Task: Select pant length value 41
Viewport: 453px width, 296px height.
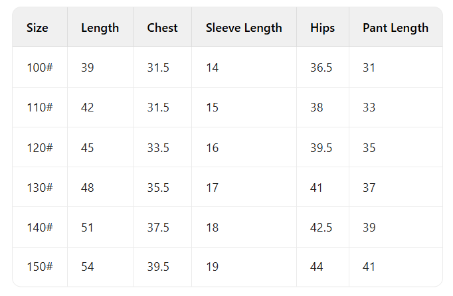Action: pyautogui.click(x=369, y=267)
